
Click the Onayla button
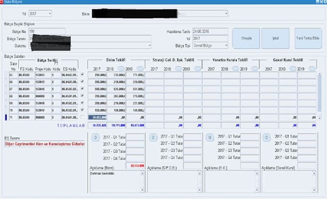coord(246,38)
